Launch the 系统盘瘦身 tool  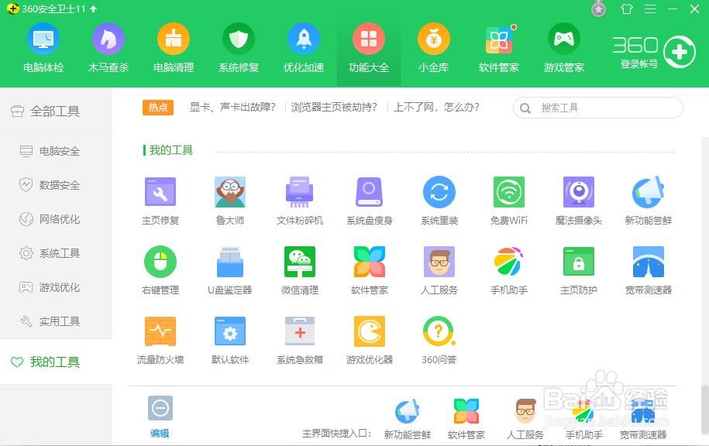pyautogui.click(x=370, y=201)
